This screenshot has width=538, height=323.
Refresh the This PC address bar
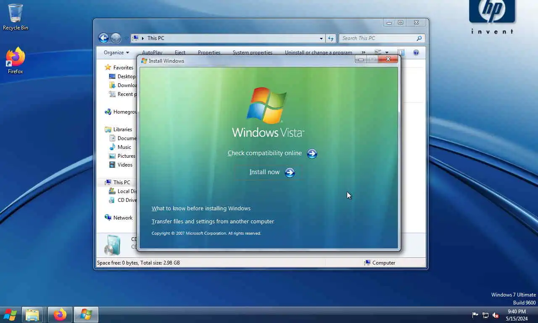pyautogui.click(x=331, y=38)
